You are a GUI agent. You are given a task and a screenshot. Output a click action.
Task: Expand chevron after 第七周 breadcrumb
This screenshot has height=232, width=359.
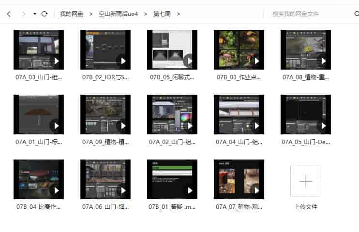[x=179, y=14]
